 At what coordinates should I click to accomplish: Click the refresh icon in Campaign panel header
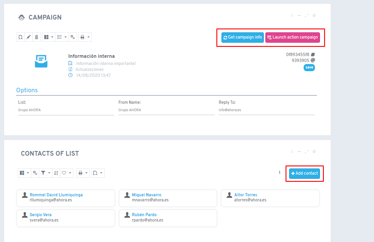tap(292, 15)
